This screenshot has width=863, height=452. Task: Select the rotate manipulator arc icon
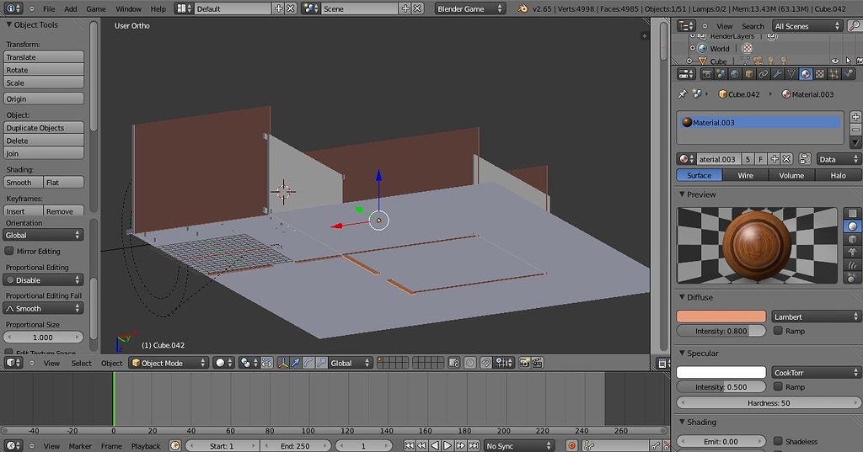tap(308, 363)
